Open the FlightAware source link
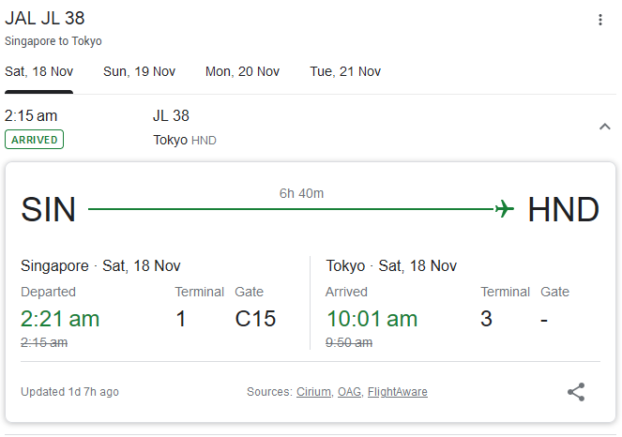Screen dimensions: 622x437 397,392
